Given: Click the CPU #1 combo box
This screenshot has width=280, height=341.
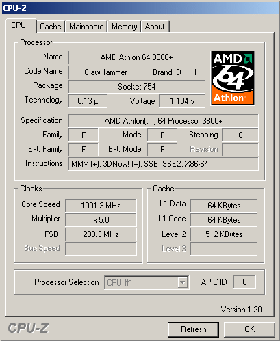Looking at the screenshot, I should (147, 282).
